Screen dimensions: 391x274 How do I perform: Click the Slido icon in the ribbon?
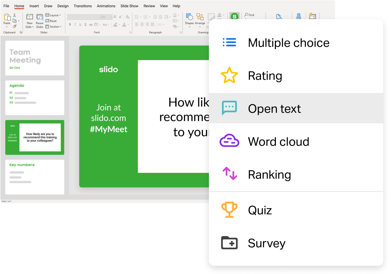click(x=234, y=16)
